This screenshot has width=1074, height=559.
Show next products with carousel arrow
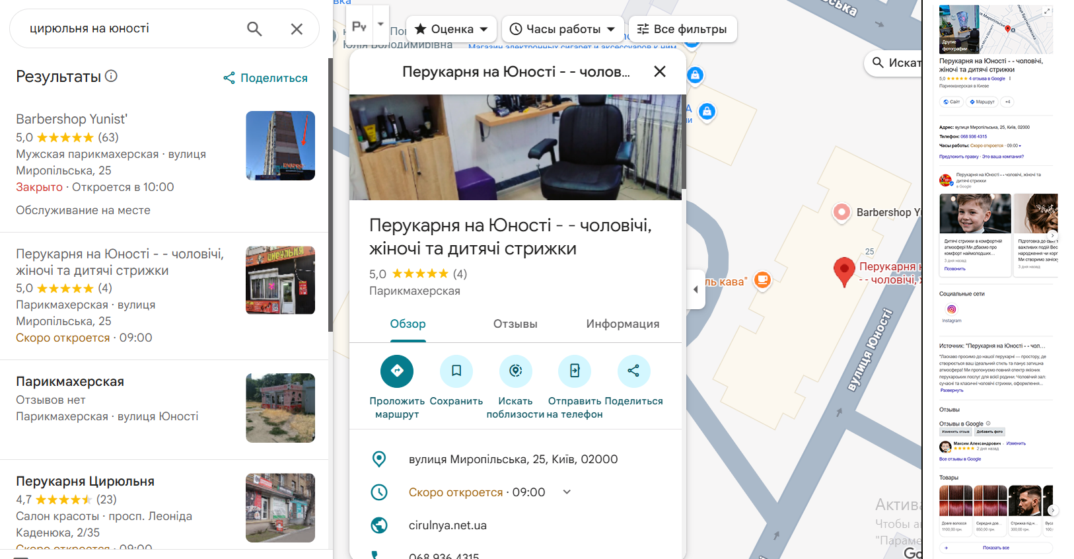click(1053, 510)
